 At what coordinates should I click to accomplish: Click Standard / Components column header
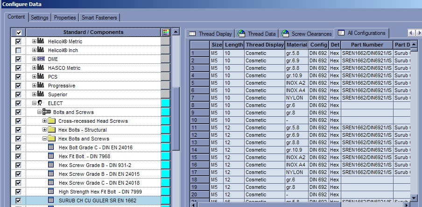(x=93, y=33)
